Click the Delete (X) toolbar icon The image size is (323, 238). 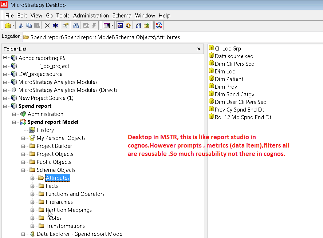(x=47, y=25)
